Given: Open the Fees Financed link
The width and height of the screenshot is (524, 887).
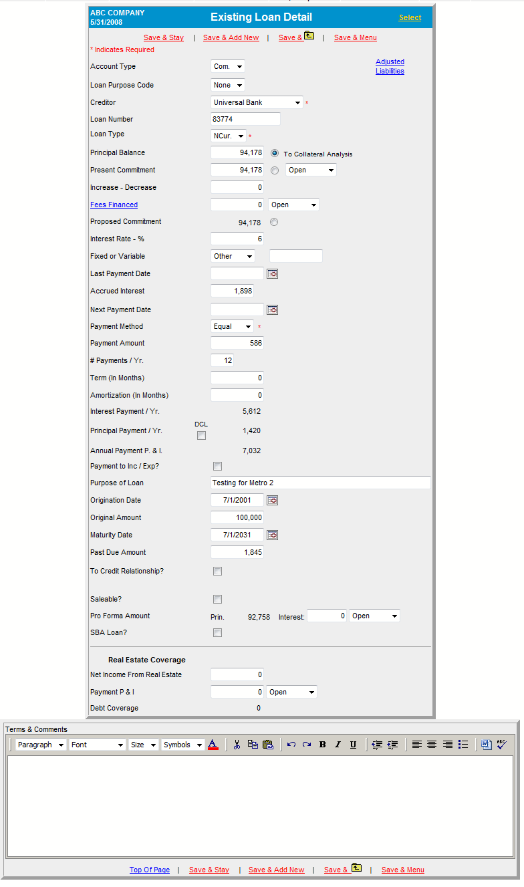Looking at the screenshot, I should [x=114, y=205].
